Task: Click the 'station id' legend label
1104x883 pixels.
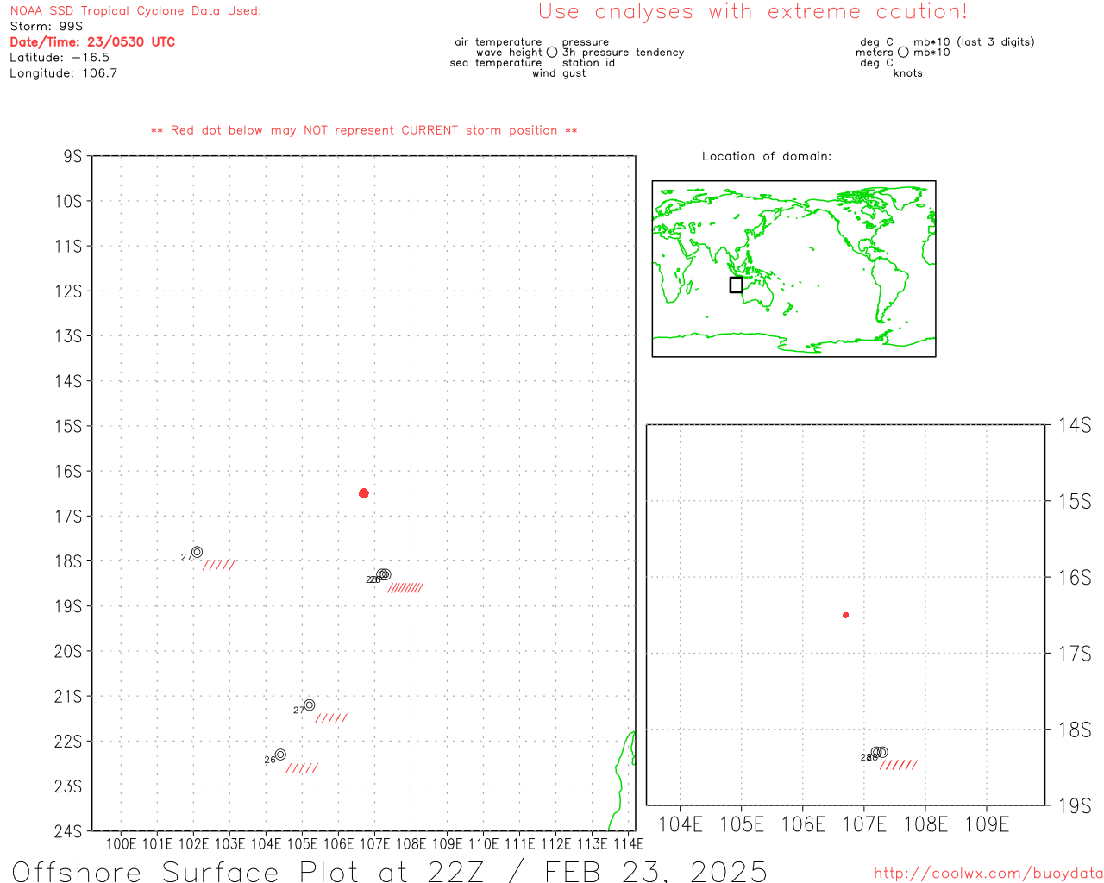Action: coord(588,63)
